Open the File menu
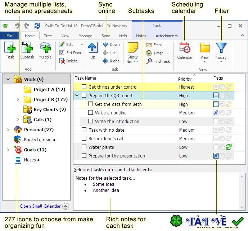Screen dimensions: 248x231 [x=9, y=36]
